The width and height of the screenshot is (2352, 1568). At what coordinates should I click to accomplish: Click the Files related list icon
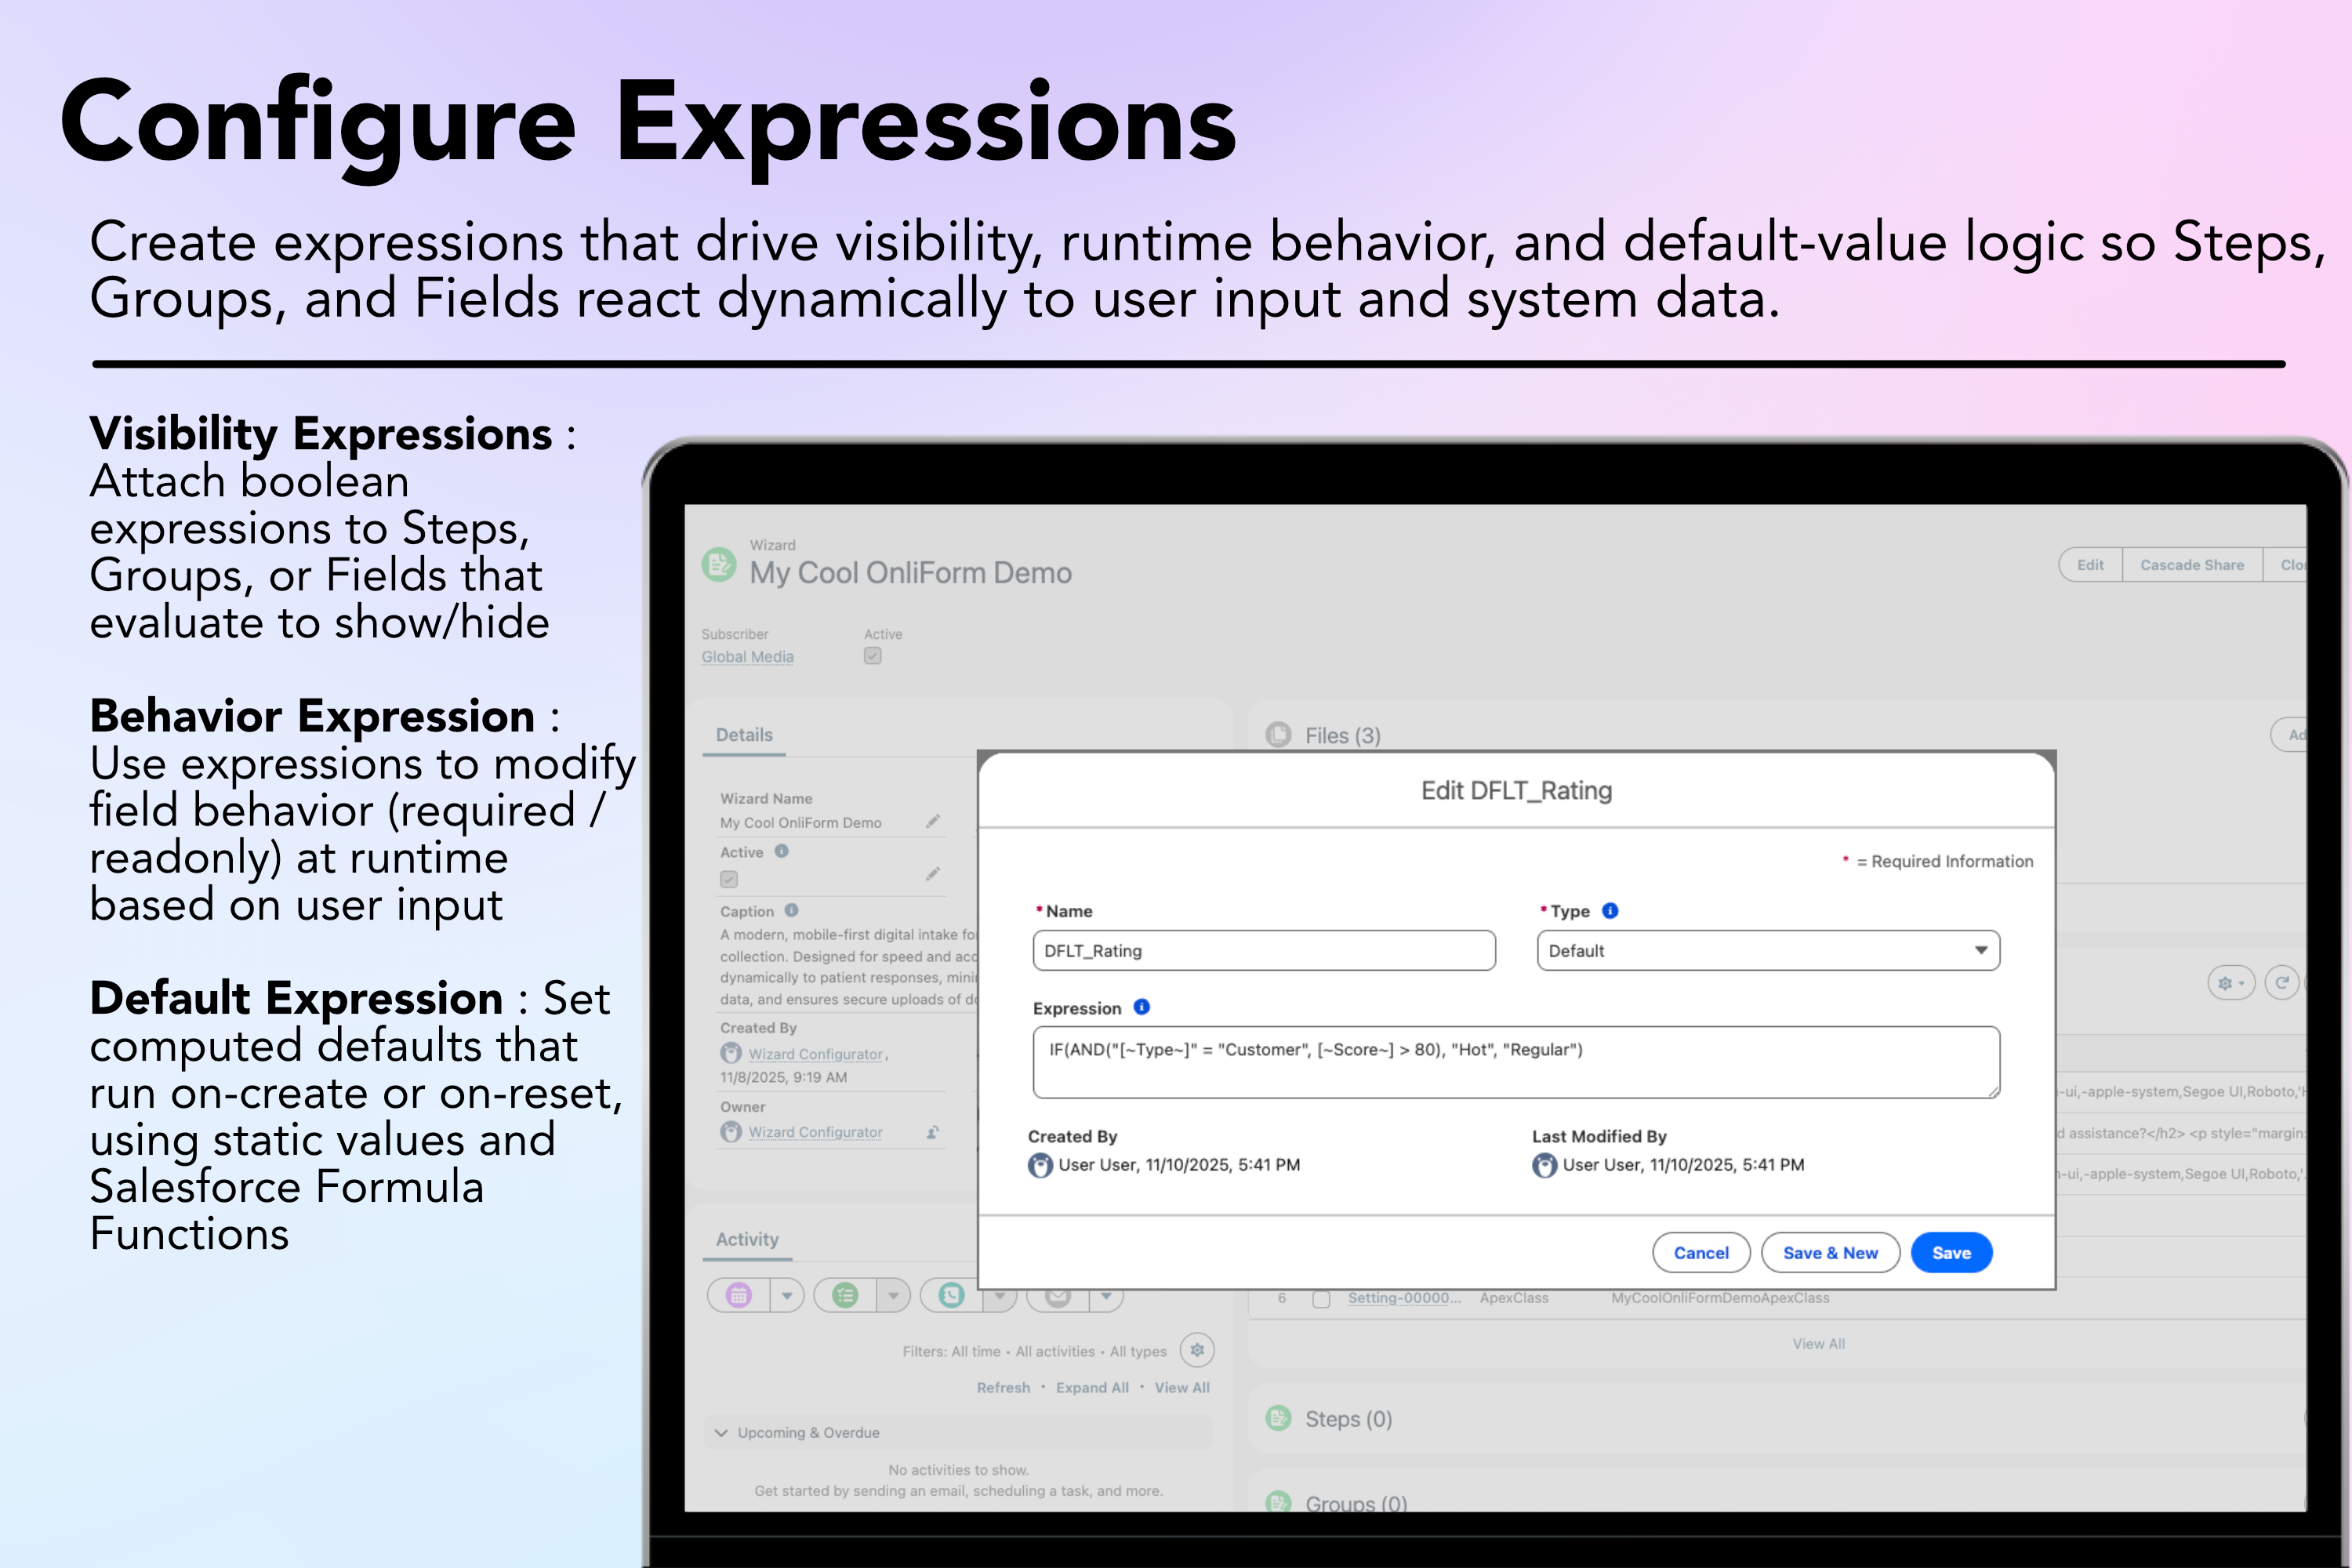1278,735
